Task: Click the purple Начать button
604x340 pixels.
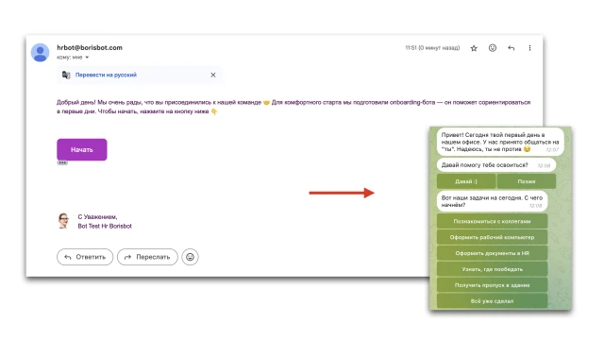Action: click(82, 149)
